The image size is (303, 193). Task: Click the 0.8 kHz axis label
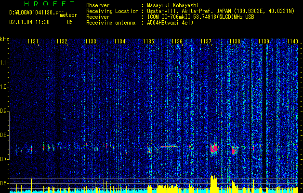pyautogui.click(x=4, y=135)
